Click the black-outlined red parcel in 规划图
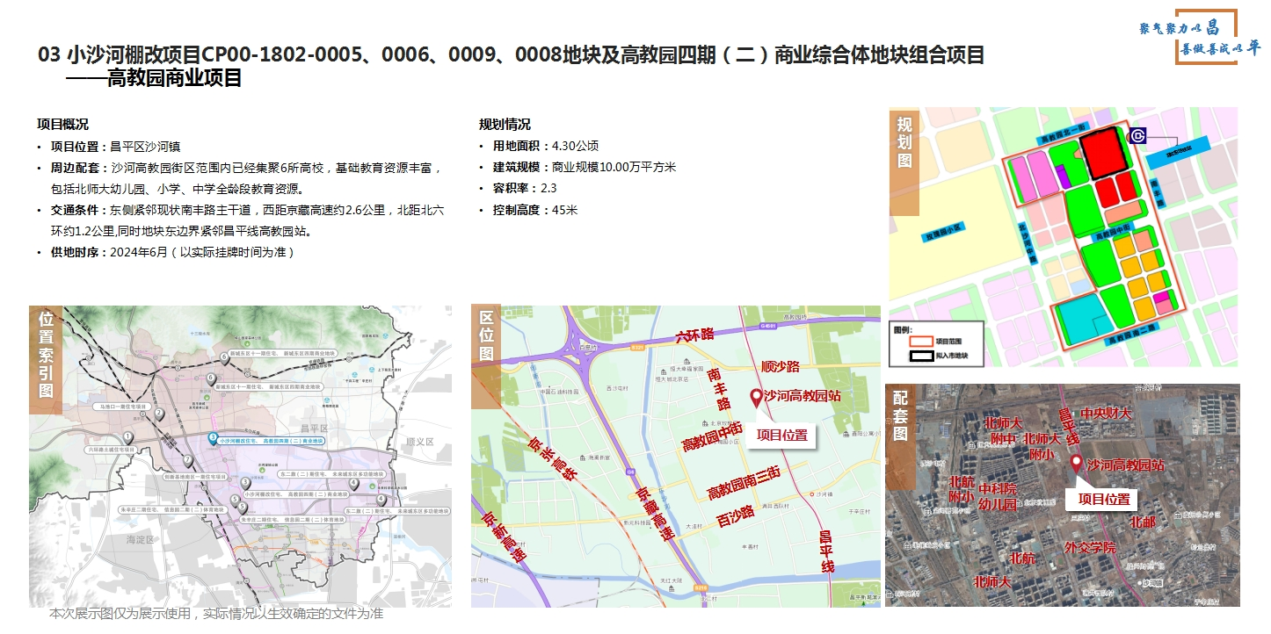The image size is (1271, 634). [x=1104, y=153]
